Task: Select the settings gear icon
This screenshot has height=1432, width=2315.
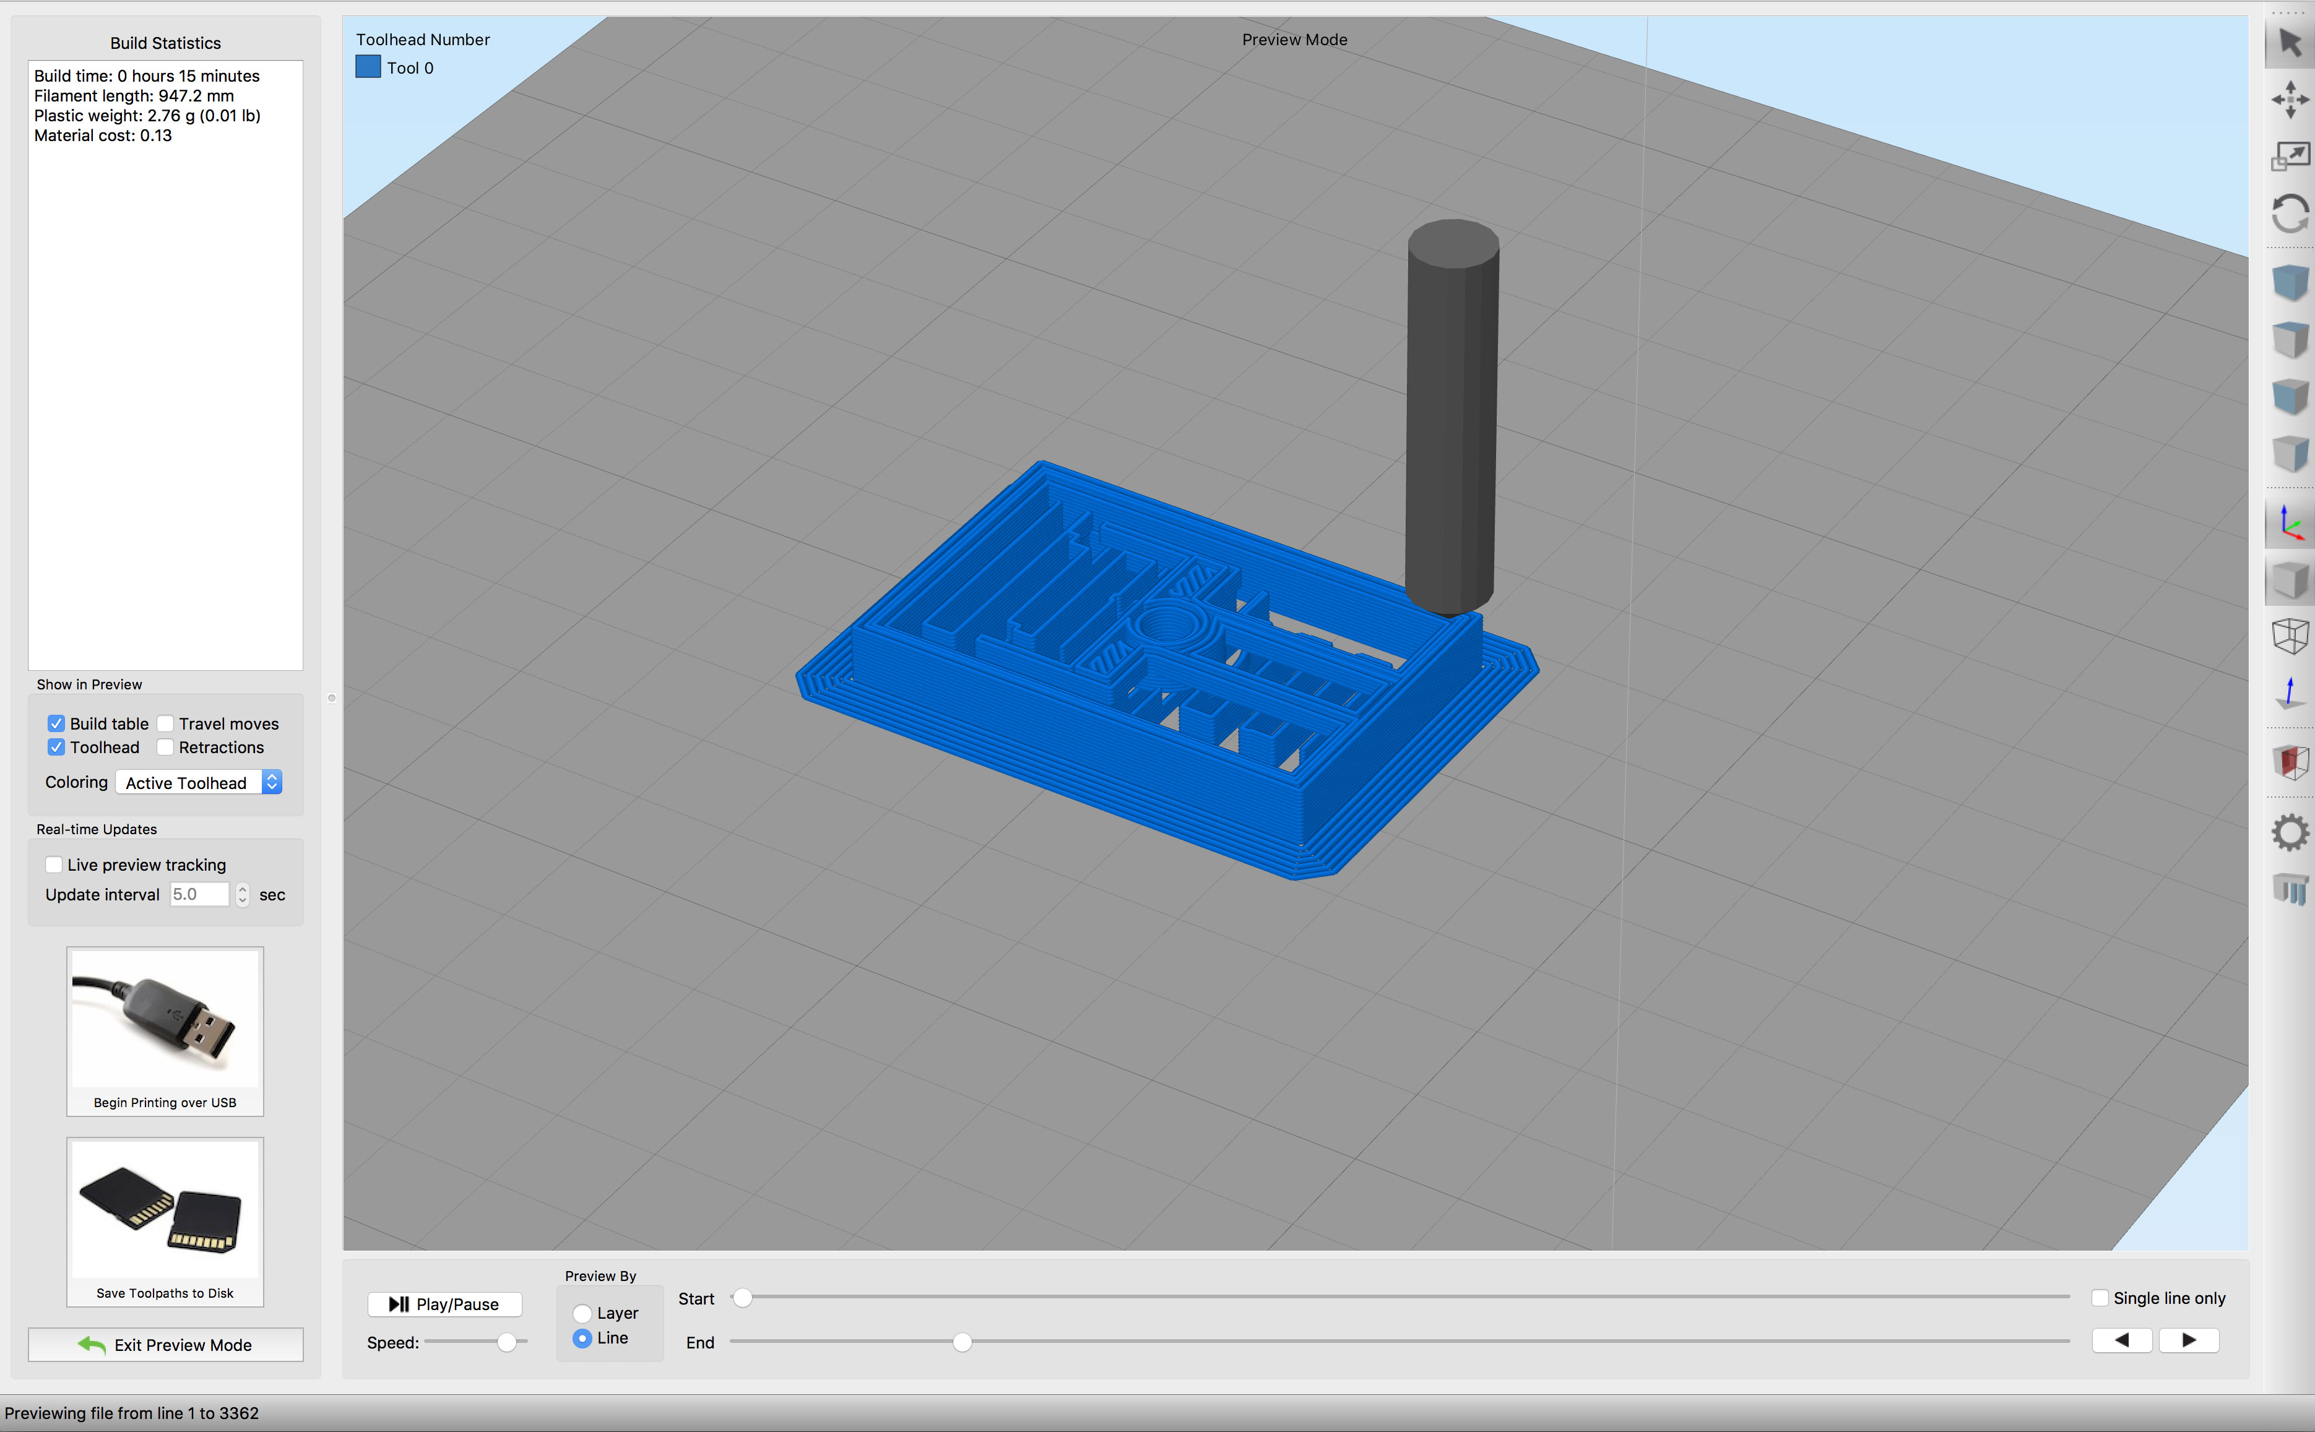Action: pos(2288,827)
